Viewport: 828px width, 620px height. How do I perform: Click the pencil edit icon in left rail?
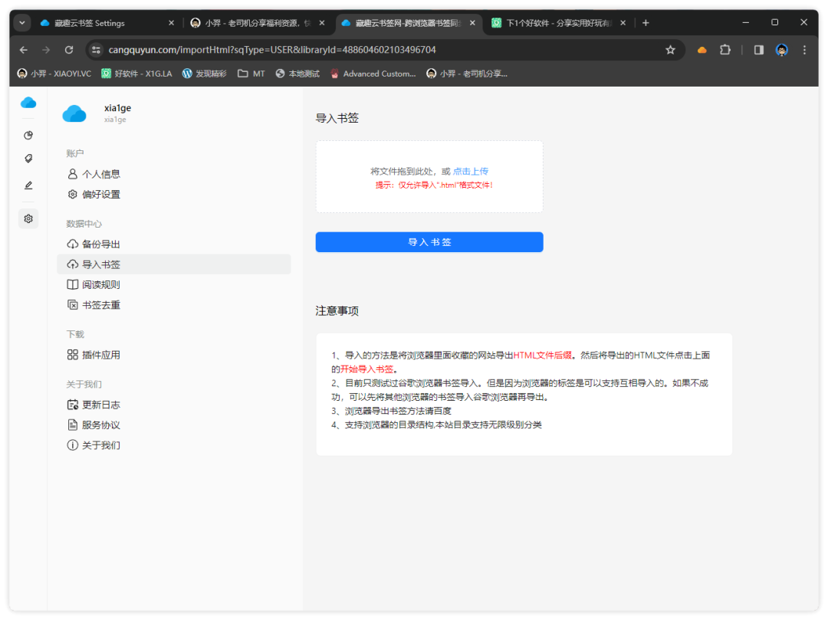(x=28, y=185)
